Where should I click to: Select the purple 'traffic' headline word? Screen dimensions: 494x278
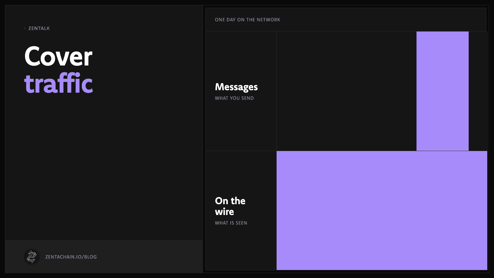(59, 83)
